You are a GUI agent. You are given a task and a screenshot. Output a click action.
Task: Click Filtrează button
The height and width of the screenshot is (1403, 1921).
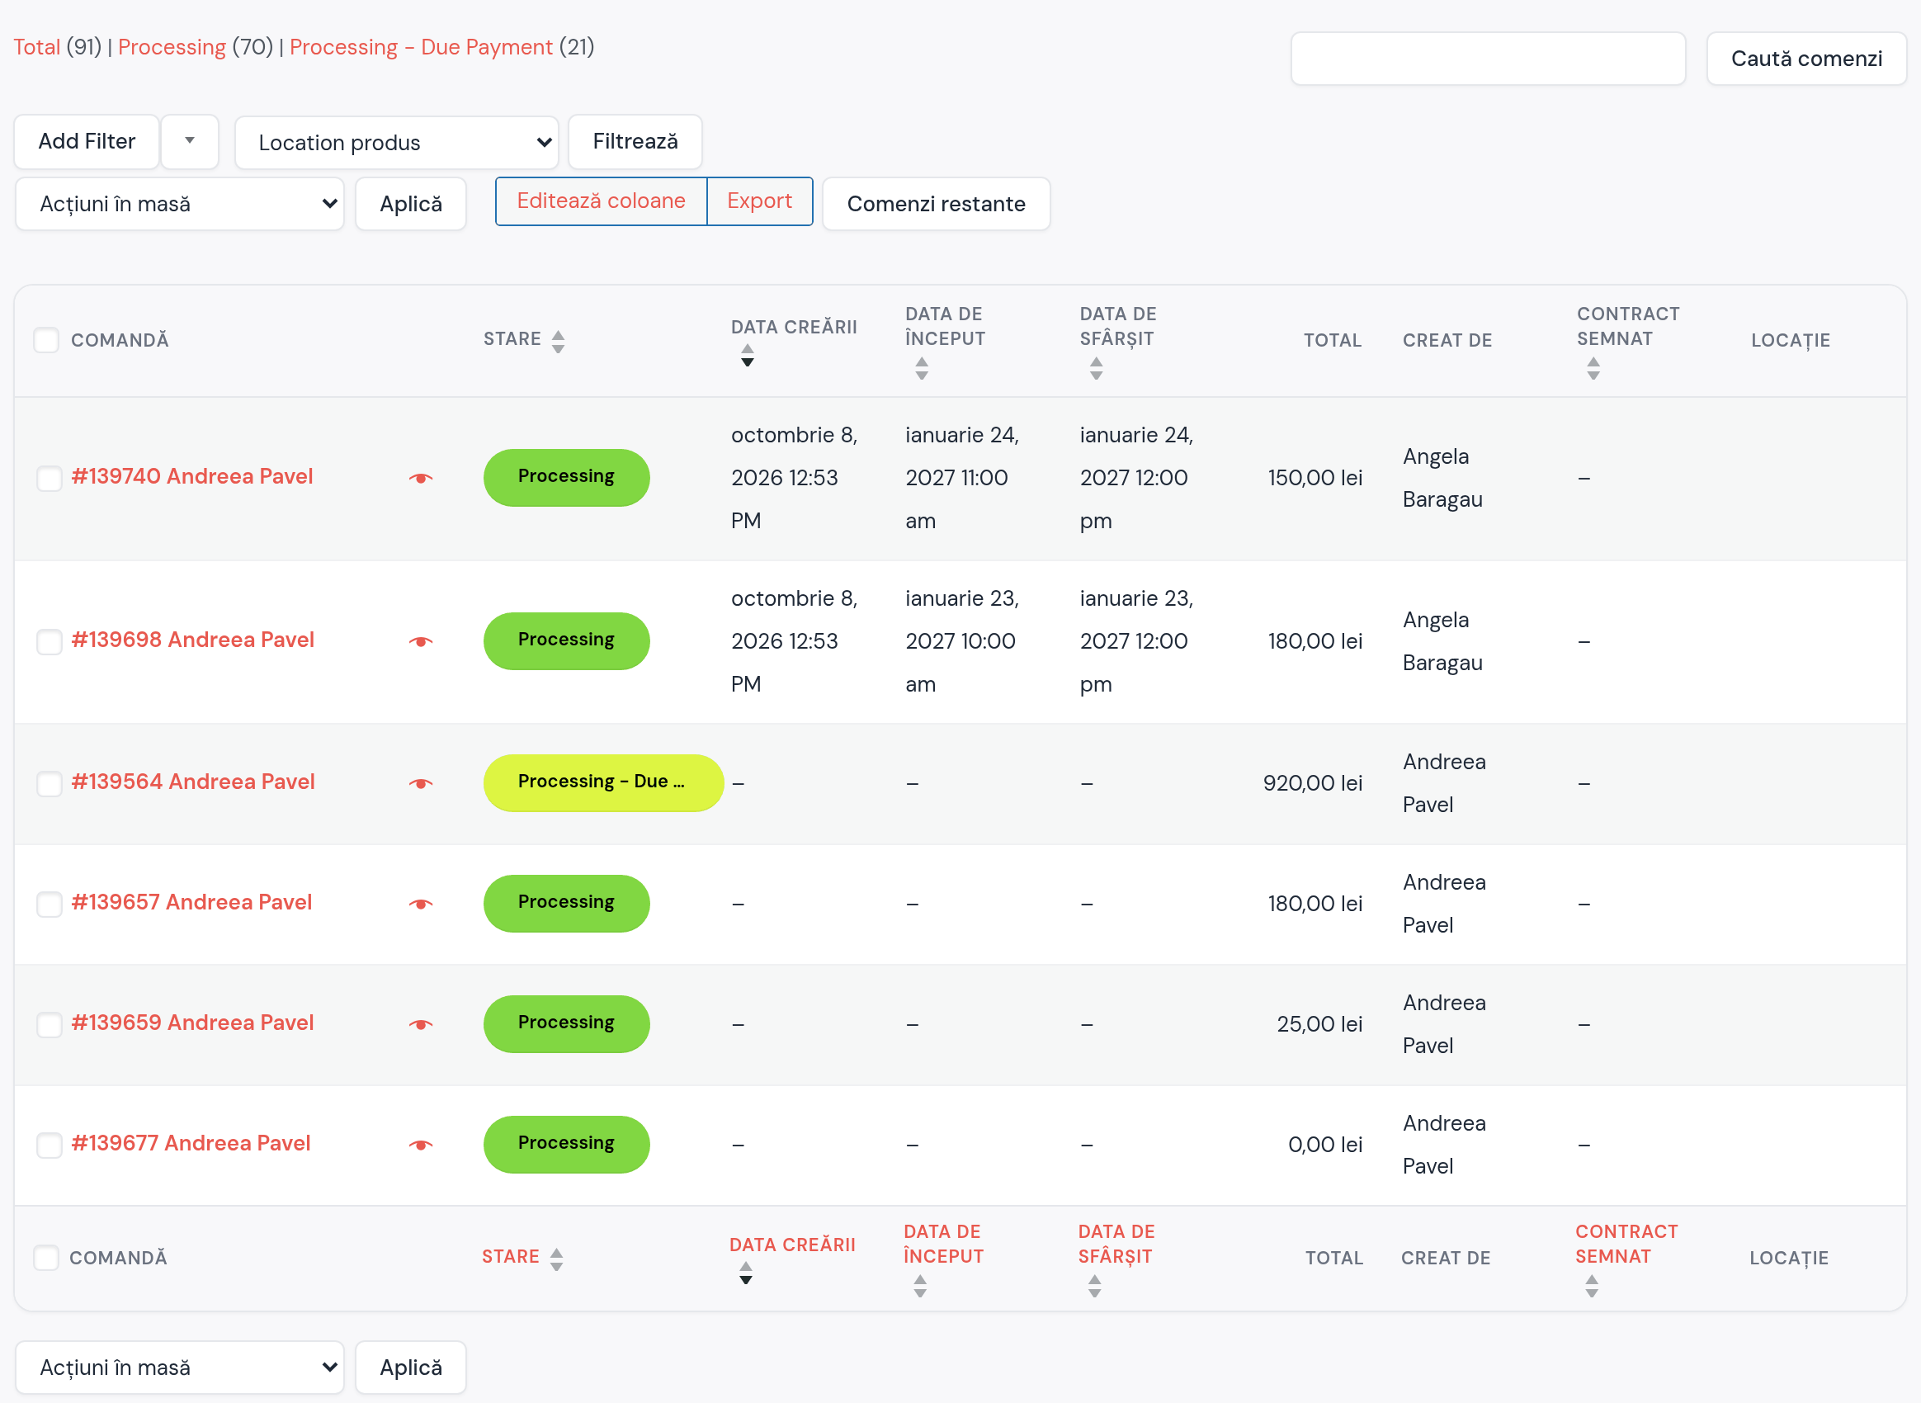click(x=635, y=141)
